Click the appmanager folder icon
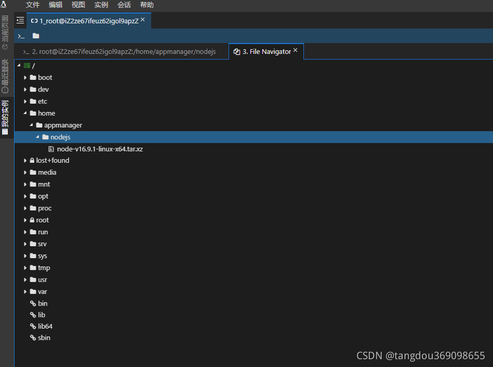Image resolution: width=493 pixels, height=367 pixels. [x=39, y=125]
